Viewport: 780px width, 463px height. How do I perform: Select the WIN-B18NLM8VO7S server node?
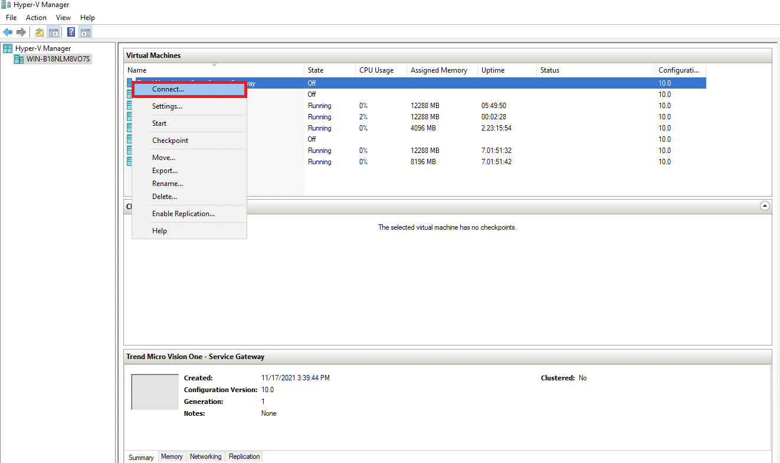[x=58, y=59]
